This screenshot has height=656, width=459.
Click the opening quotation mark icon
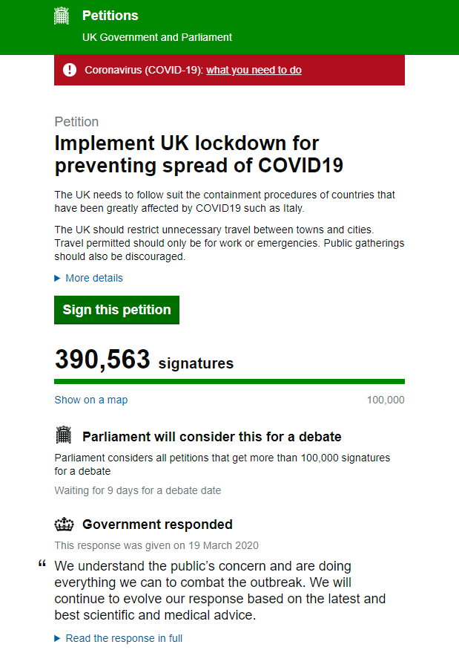point(42,565)
